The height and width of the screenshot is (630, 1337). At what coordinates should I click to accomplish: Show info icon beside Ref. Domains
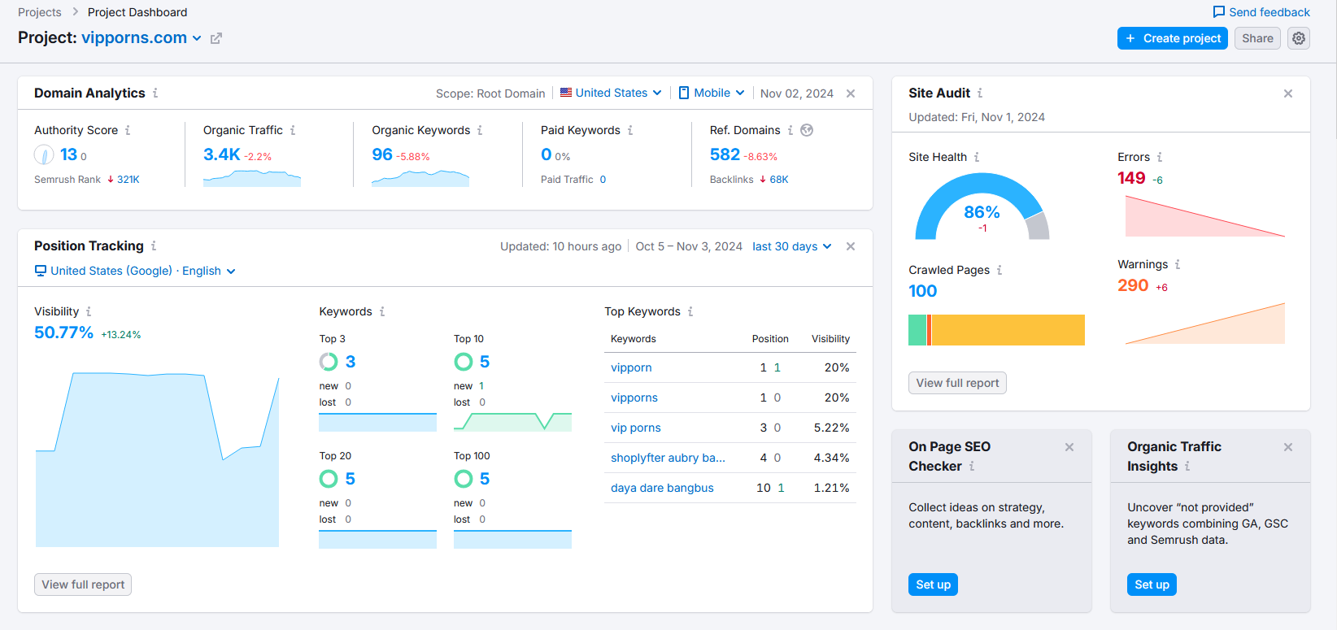click(790, 130)
